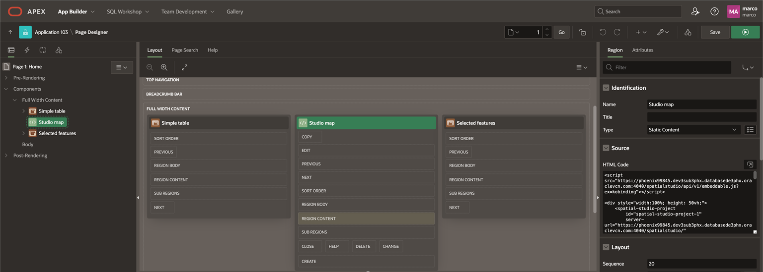763x272 pixels.
Task: Zoom in on the layout canvas
Action: click(x=164, y=67)
